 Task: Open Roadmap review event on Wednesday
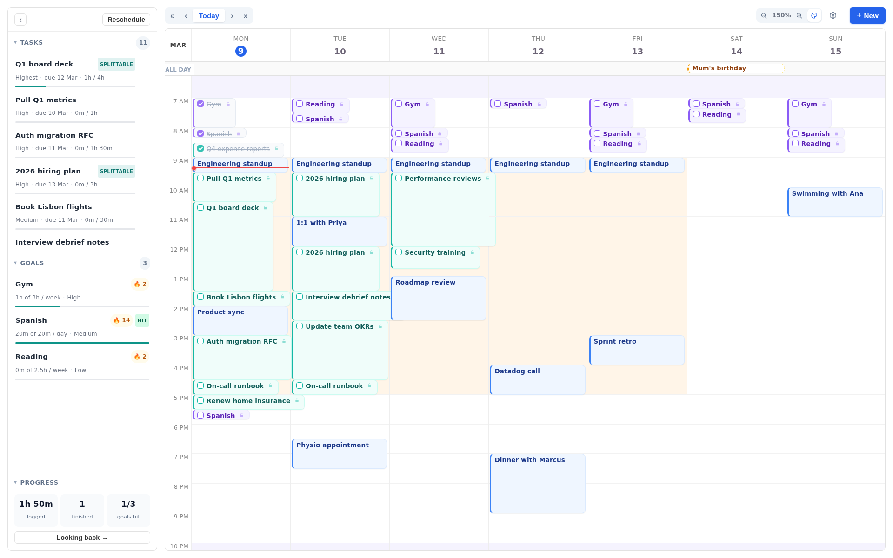(439, 299)
